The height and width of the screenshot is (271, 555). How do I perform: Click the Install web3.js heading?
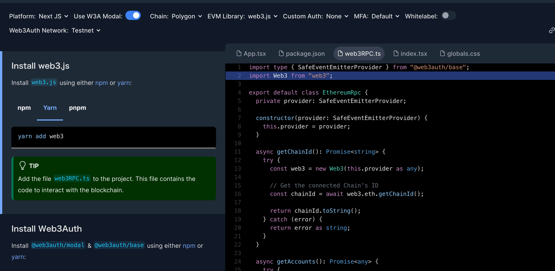pos(40,66)
